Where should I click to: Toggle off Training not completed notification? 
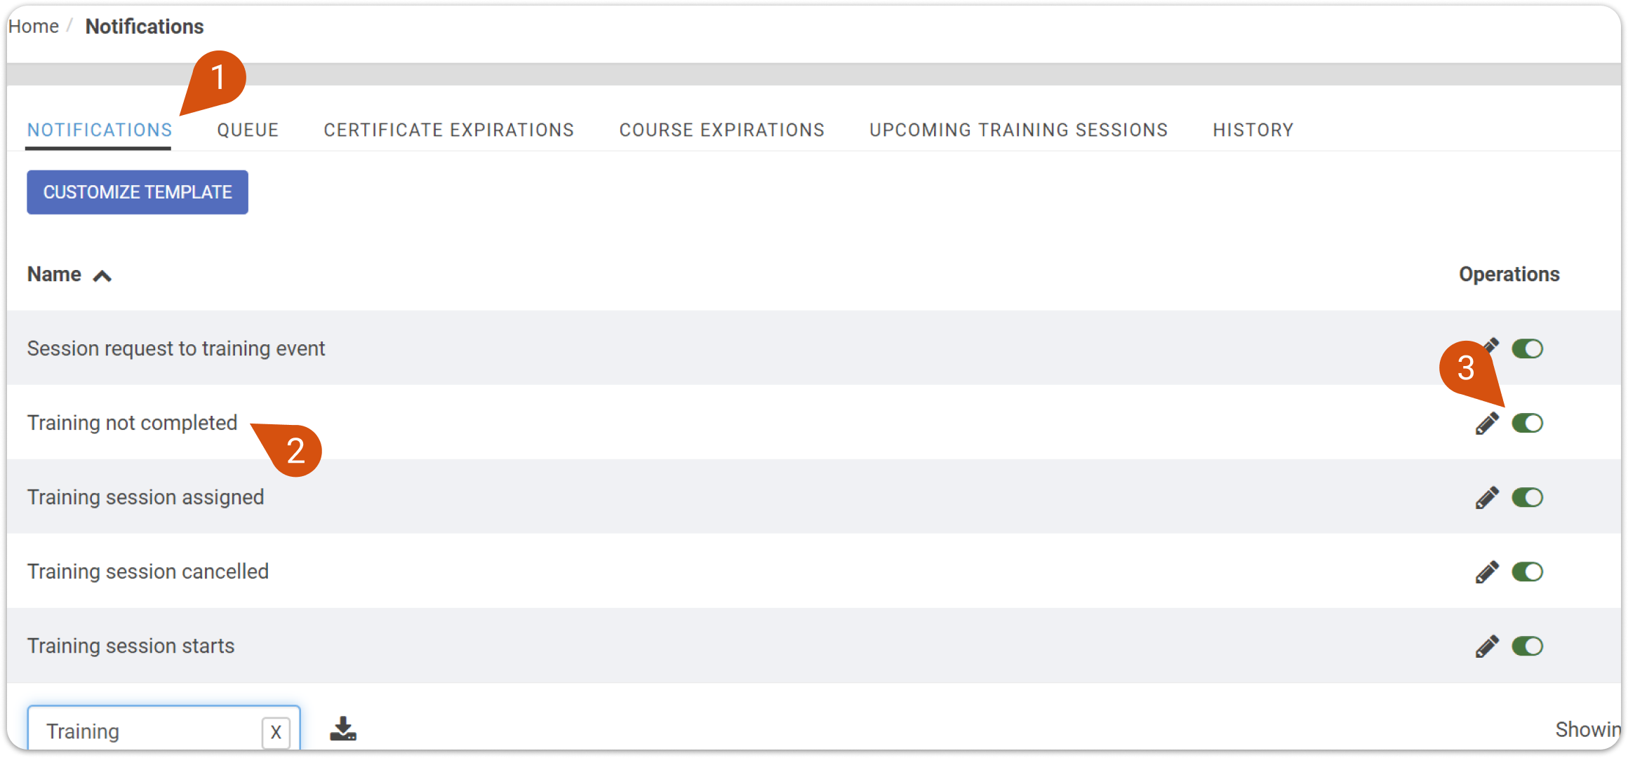point(1527,423)
